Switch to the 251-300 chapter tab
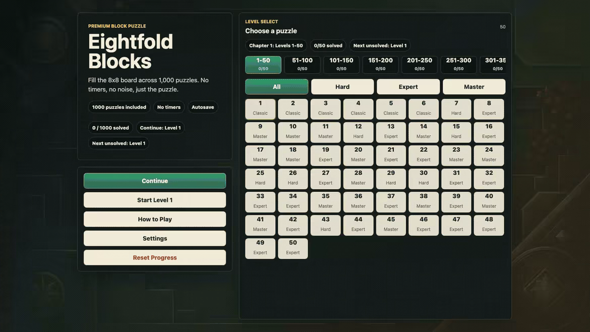590x332 pixels. click(x=459, y=65)
